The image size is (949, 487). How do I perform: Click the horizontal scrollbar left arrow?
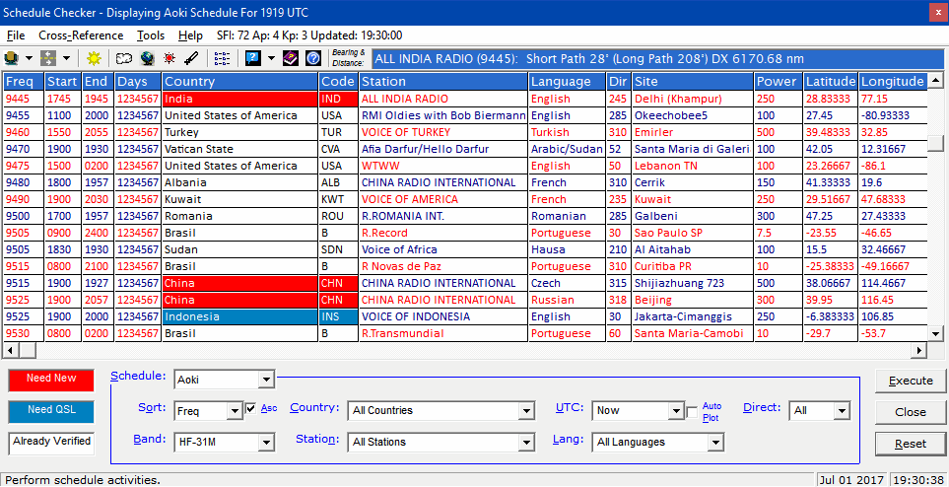[11, 350]
